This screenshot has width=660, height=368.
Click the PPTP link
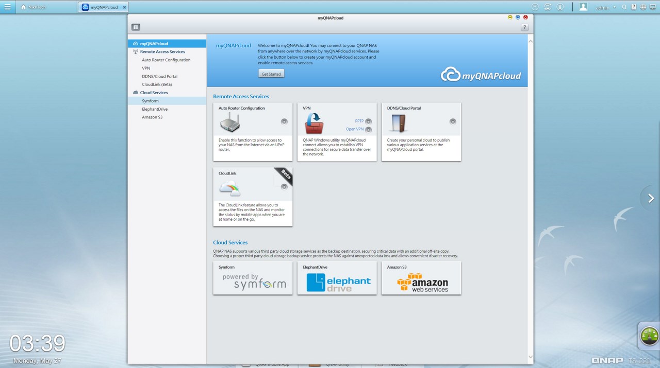(359, 121)
